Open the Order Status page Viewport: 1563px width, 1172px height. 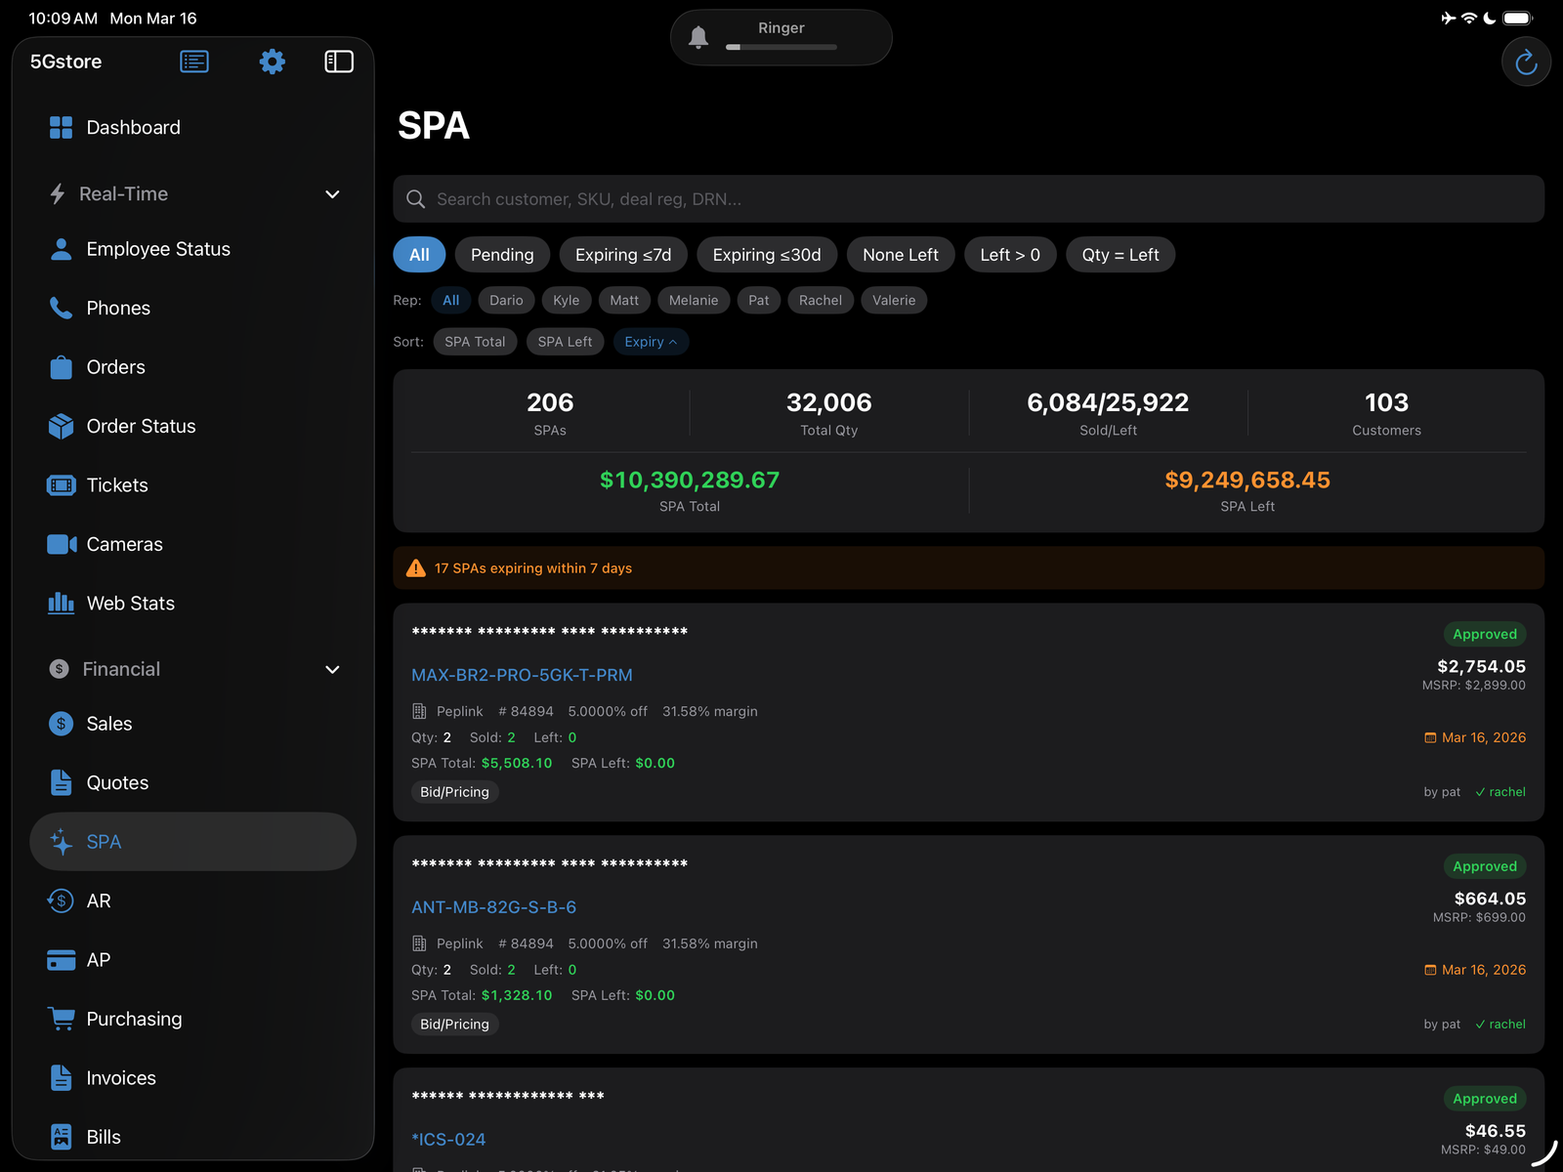(141, 426)
